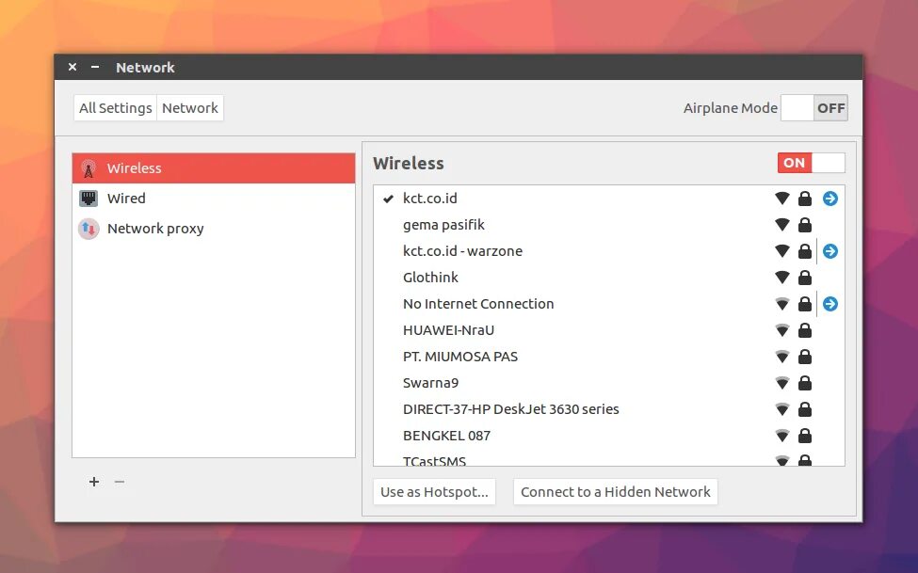
Task: Click lock icon for PT. MIUMOSA PAS
Action: click(805, 357)
